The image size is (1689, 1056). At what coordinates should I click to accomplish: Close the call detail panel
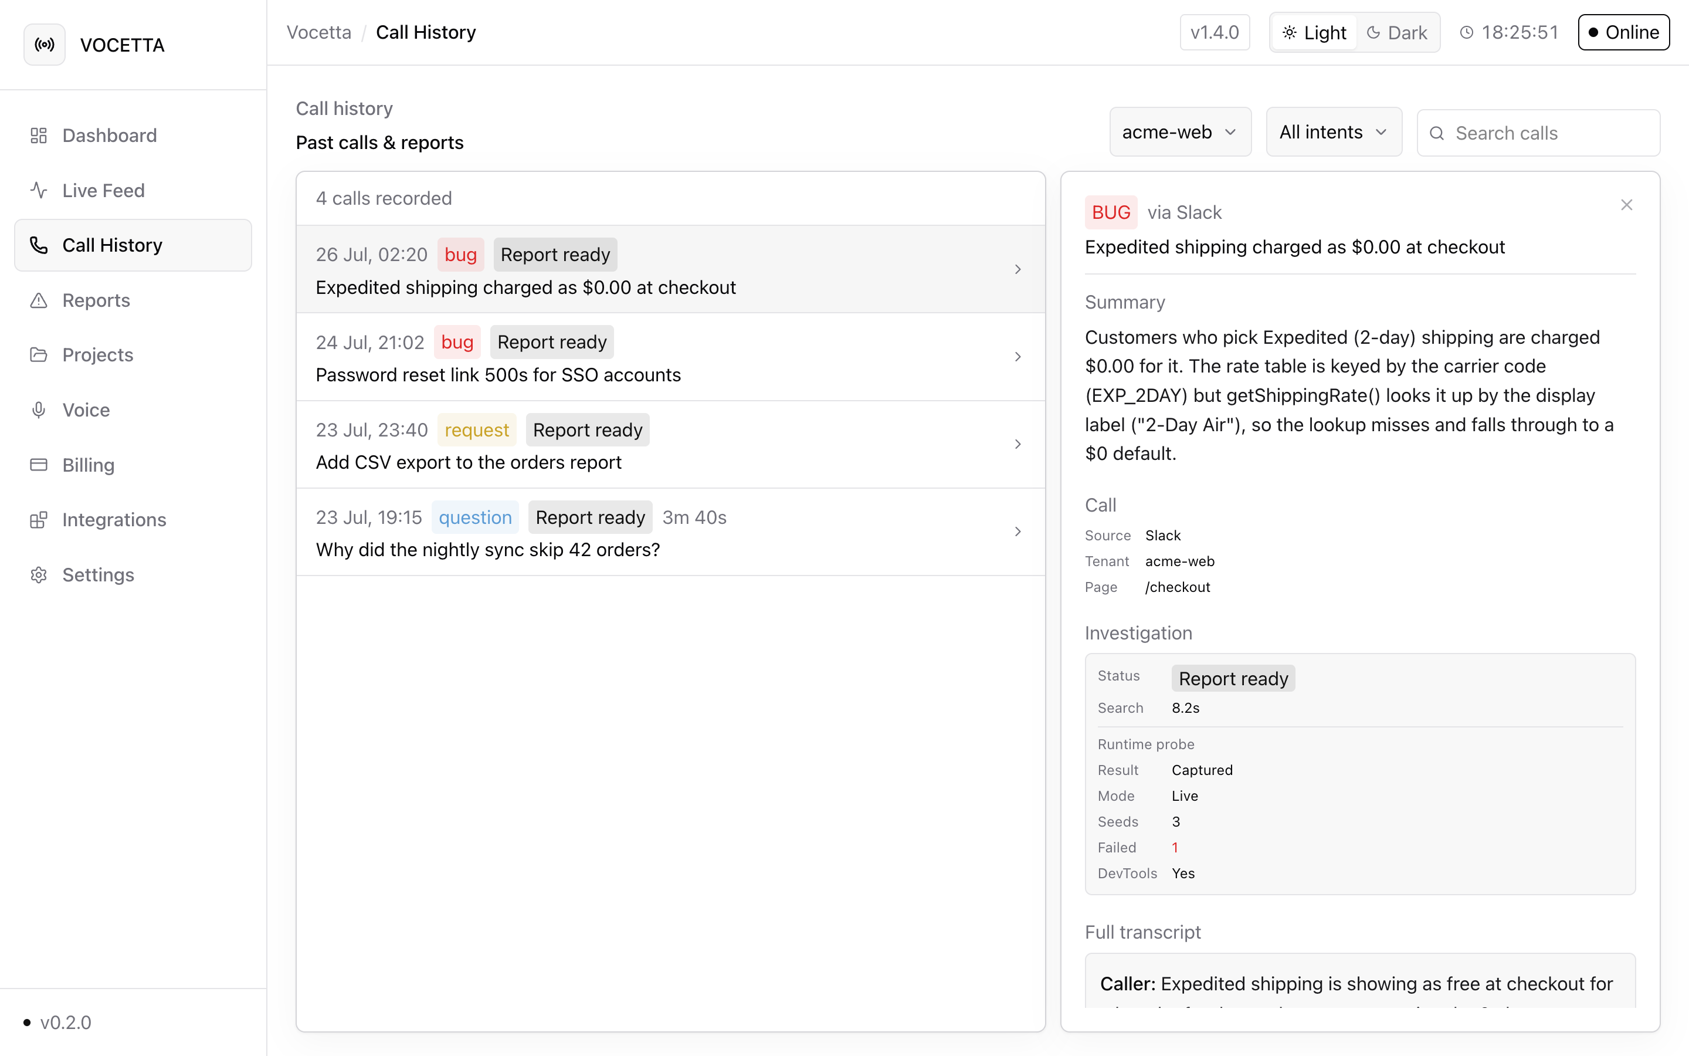pos(1626,205)
